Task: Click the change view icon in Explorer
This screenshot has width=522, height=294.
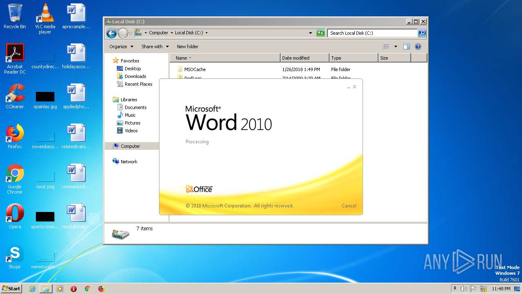Action: click(385, 47)
